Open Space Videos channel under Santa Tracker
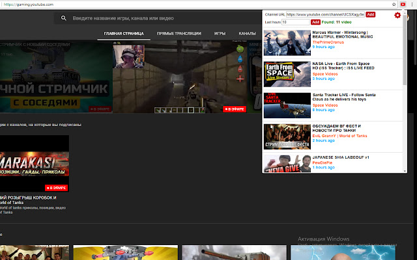This screenshot has height=260, width=417. pos(325,105)
